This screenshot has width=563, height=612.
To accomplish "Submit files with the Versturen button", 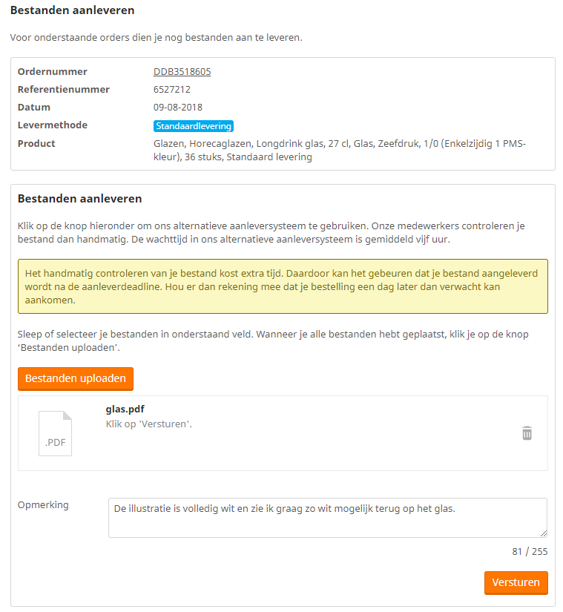I will point(516,582).
